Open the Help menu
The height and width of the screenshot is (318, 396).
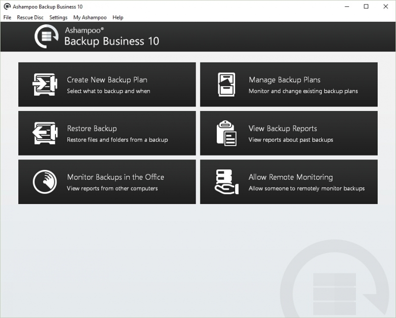(118, 17)
